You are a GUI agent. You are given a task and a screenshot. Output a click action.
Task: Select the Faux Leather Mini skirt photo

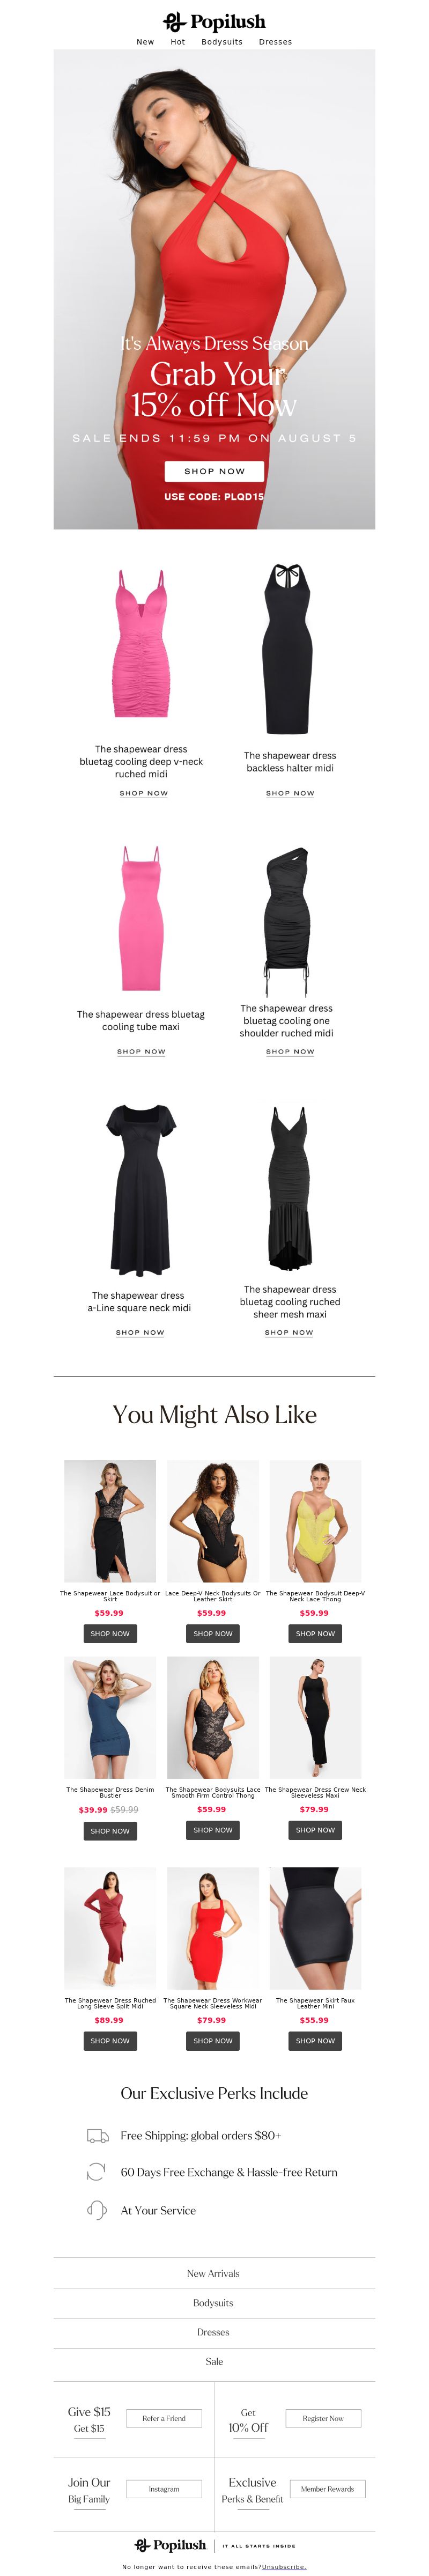pos(315,1927)
